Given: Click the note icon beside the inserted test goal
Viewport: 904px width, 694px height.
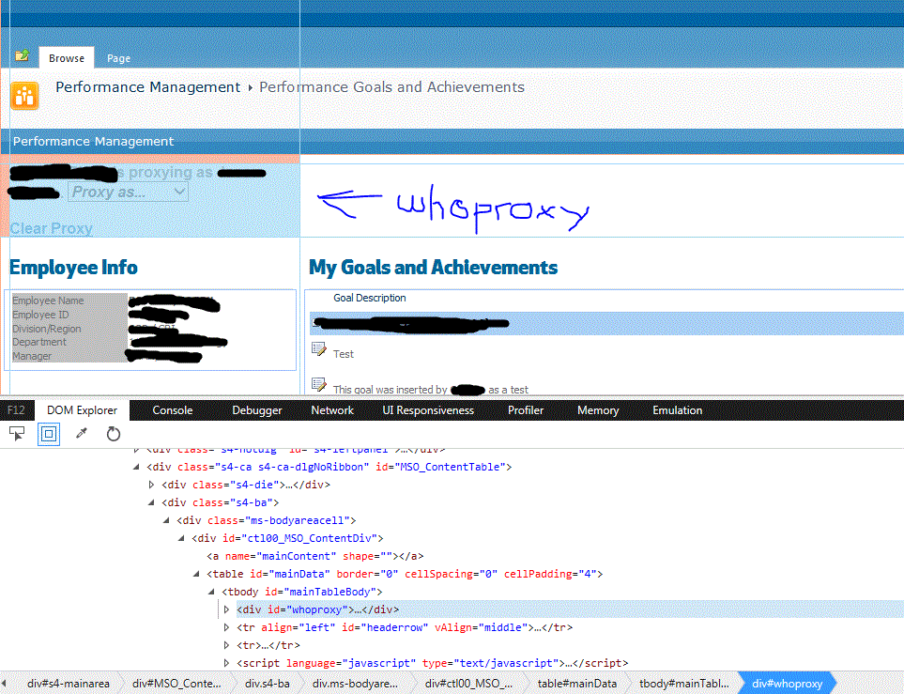Looking at the screenshot, I should click(x=319, y=385).
